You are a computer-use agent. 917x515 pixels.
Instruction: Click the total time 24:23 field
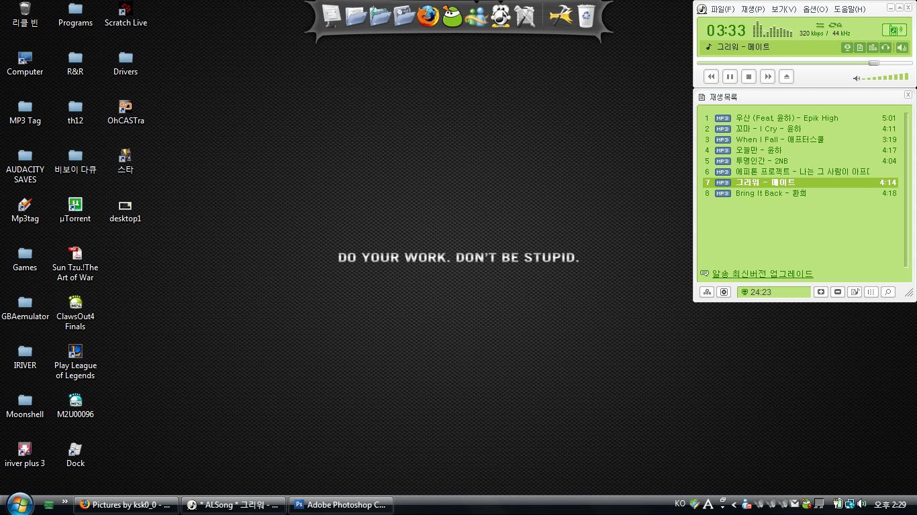[x=774, y=292]
